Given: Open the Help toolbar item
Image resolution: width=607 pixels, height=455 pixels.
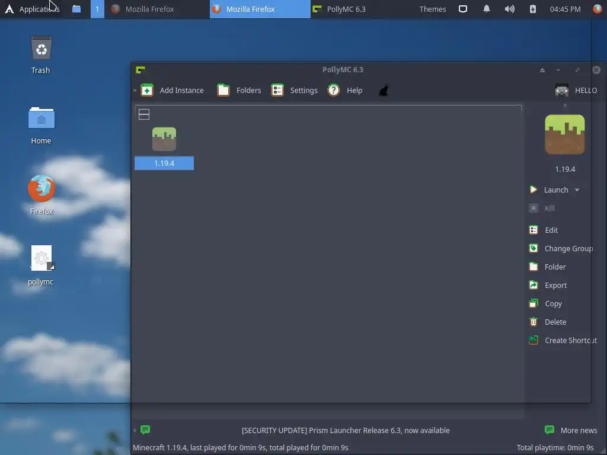Looking at the screenshot, I should (345, 91).
